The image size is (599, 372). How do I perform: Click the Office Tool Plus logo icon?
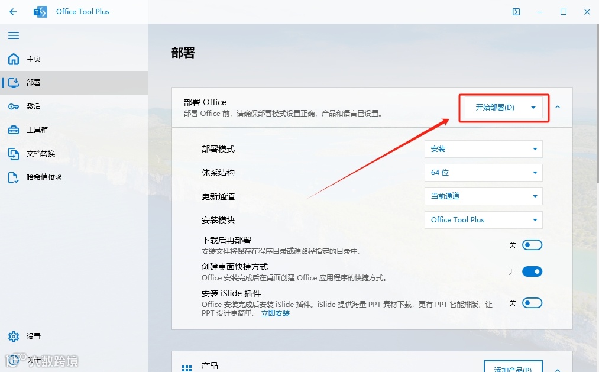[x=40, y=12]
